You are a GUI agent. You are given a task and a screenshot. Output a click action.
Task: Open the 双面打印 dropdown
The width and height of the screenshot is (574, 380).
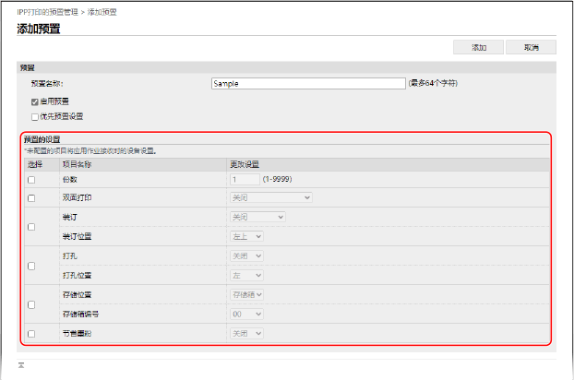(x=270, y=197)
